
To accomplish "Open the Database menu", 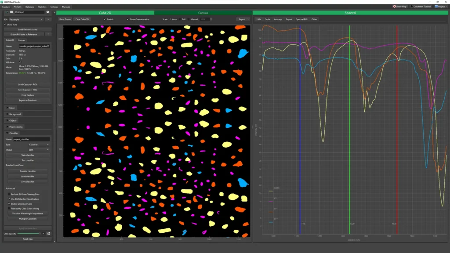I will pos(29,7).
